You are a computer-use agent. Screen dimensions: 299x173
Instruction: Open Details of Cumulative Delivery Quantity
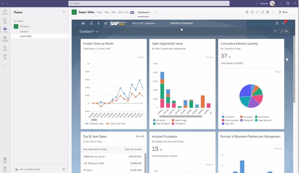tap(278, 72)
